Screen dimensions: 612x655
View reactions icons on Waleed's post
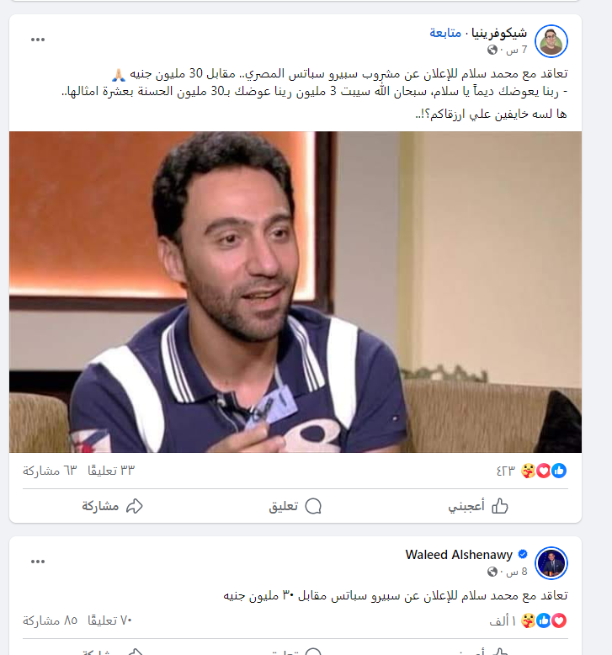544,620
